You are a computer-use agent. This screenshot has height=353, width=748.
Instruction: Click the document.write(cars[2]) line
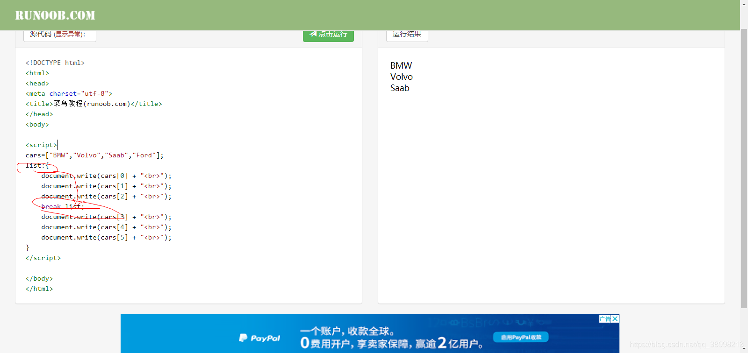tap(106, 196)
